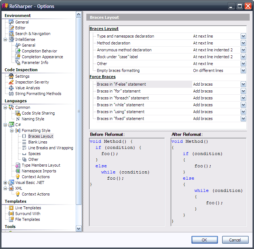Select Context Actions under XML
The image size is (254, 249).
tap(36, 194)
